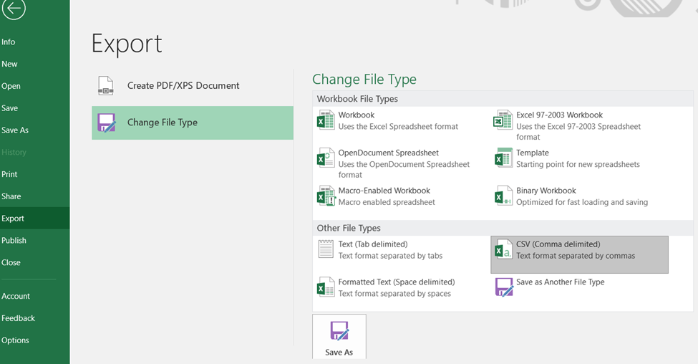This screenshot has width=698, height=364.
Task: Open the Account page
Action: (16, 296)
